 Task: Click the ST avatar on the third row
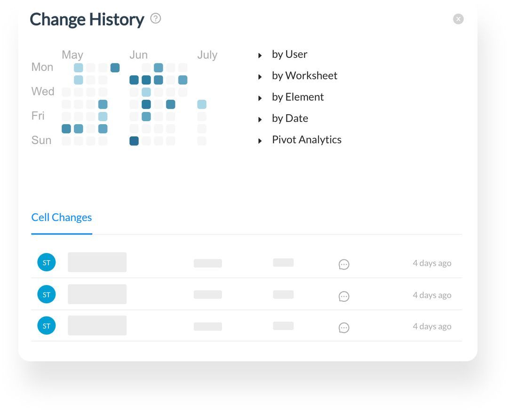tap(46, 325)
